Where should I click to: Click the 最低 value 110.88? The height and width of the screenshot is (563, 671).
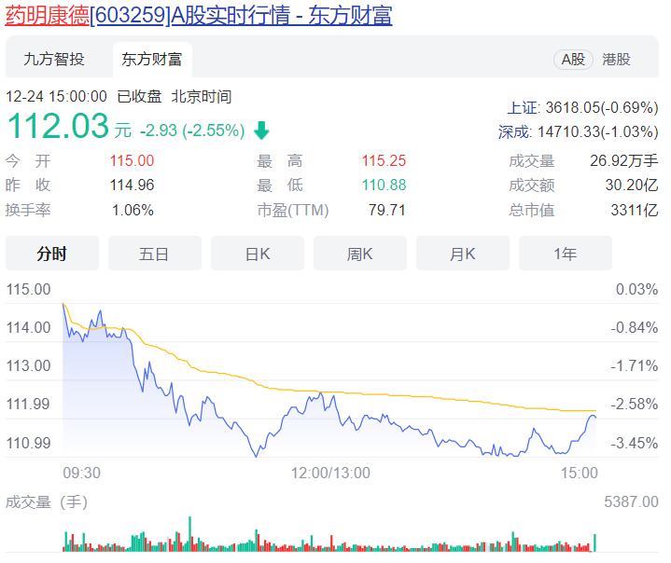[384, 185]
